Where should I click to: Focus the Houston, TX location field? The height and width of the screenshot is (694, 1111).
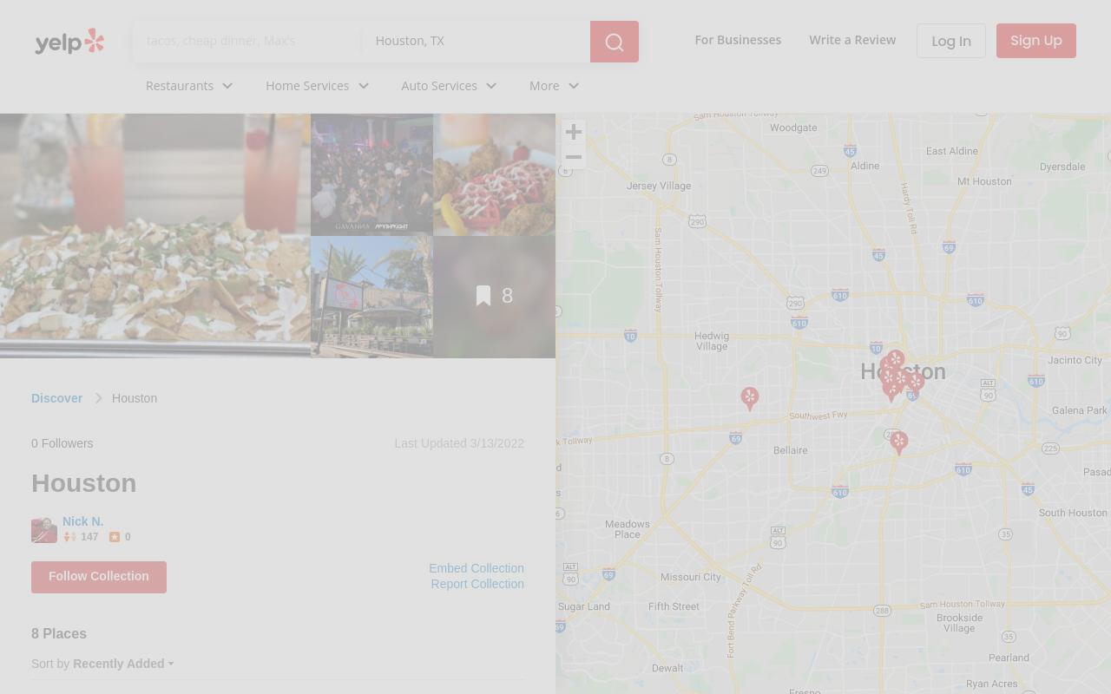(x=476, y=41)
